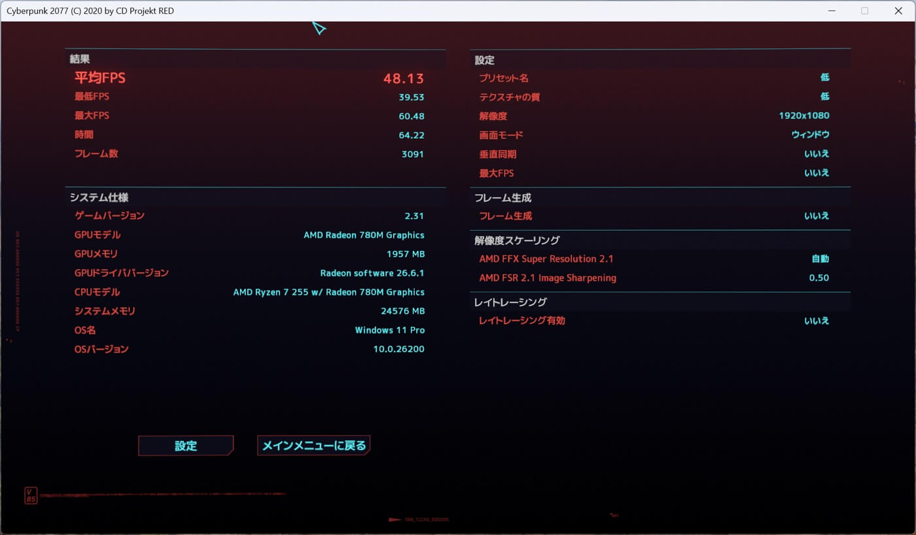Click OS name Windows 11 Pro
Image resolution: width=916 pixels, height=535 pixels.
390,330
